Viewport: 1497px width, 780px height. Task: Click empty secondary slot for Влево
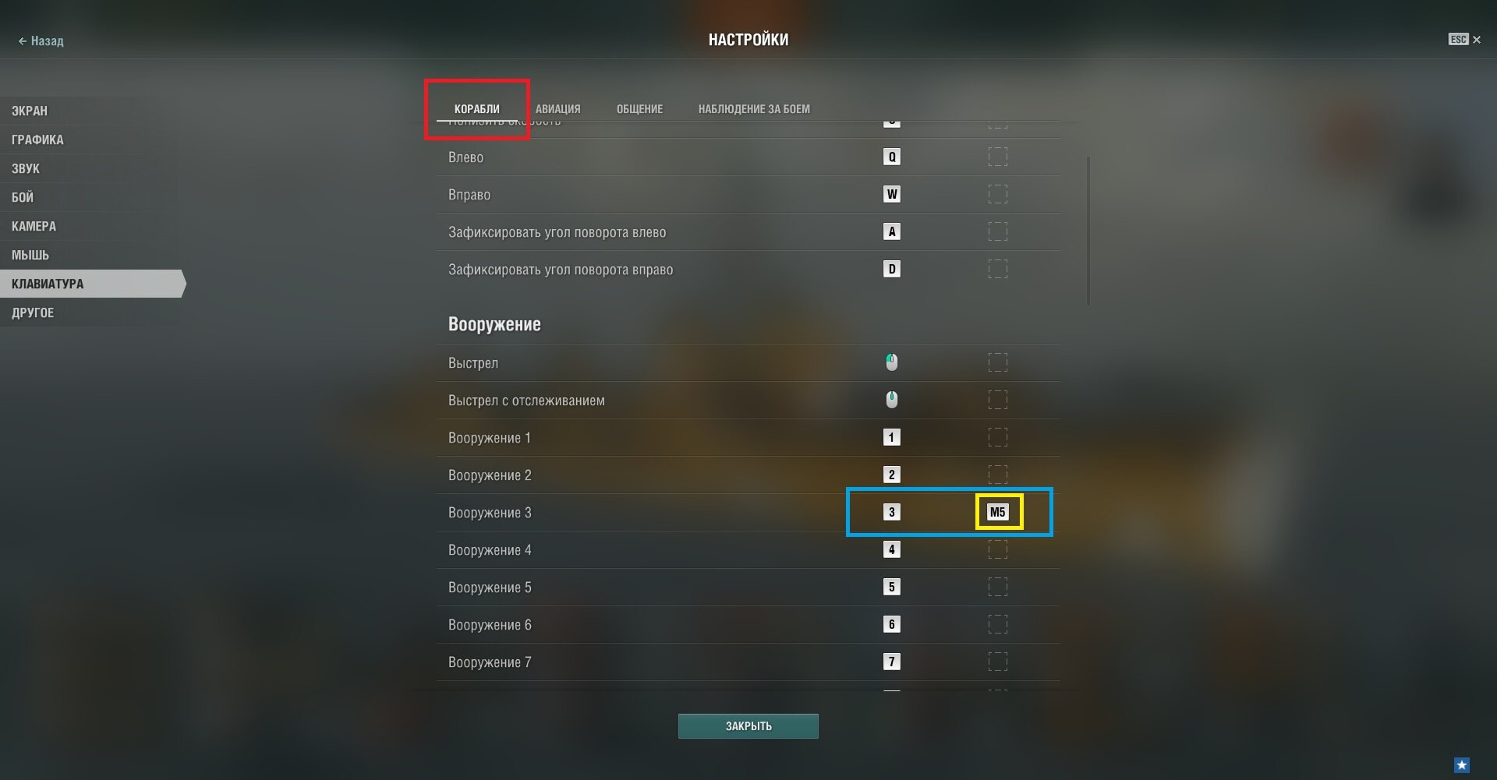click(998, 157)
